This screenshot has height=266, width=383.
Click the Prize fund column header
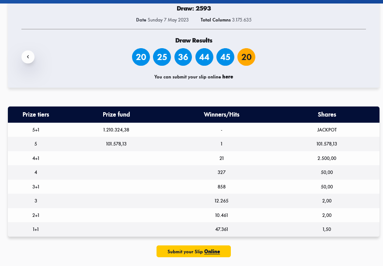116,114
